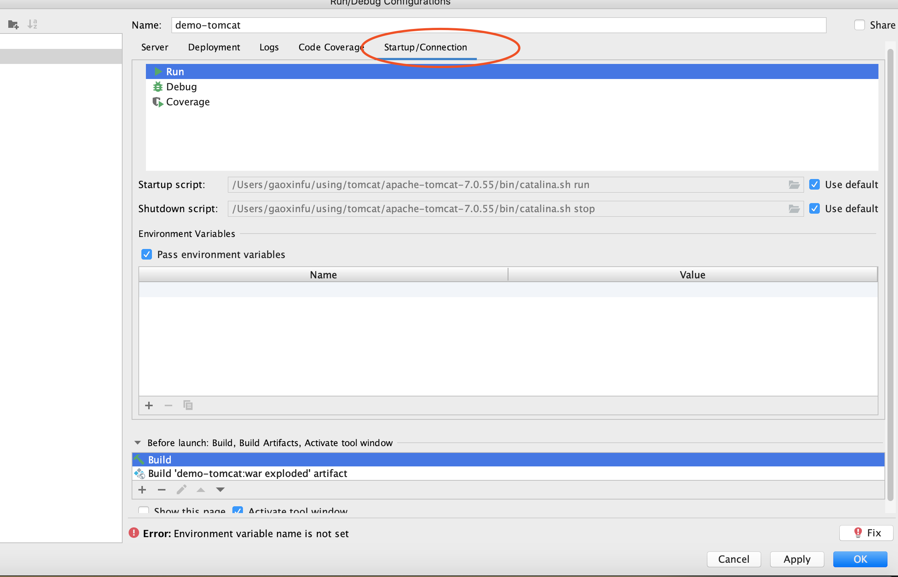The width and height of the screenshot is (898, 577).
Task: Select the Coverage startup mode
Action: point(188,102)
